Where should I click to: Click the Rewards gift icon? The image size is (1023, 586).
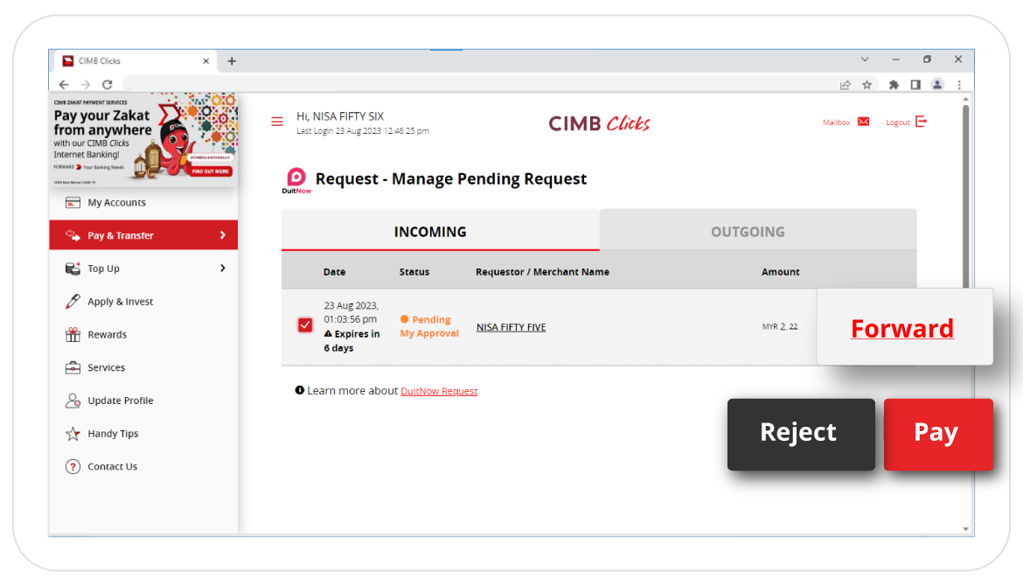73,335
